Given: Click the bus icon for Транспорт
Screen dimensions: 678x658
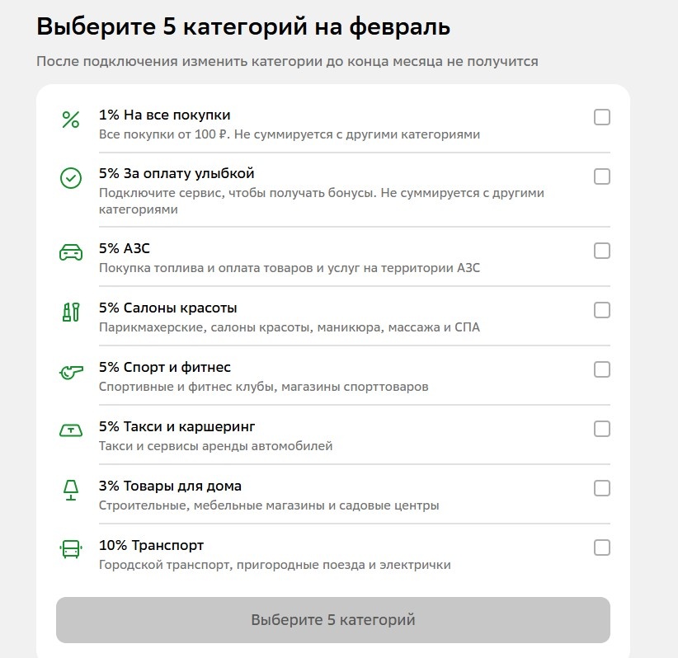Looking at the screenshot, I should click(71, 549).
